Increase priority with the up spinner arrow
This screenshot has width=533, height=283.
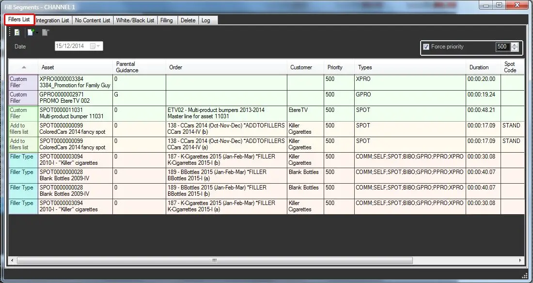515,45
